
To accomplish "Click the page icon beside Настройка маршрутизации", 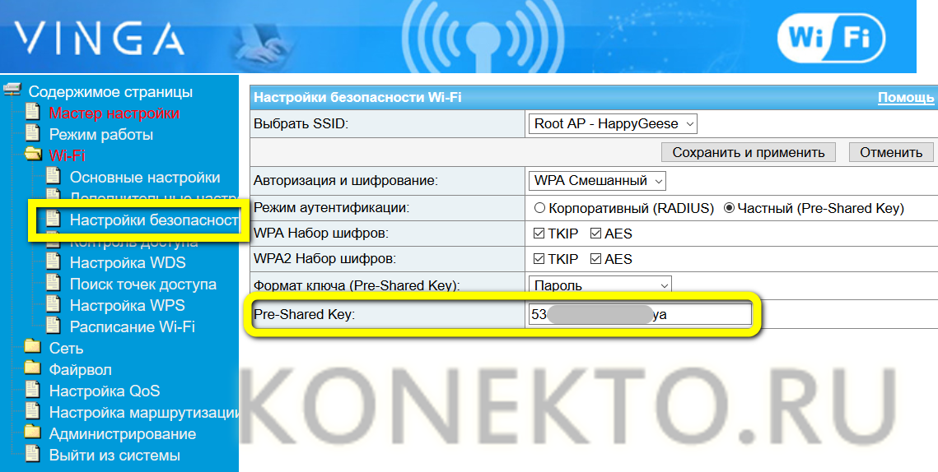I will (33, 412).
